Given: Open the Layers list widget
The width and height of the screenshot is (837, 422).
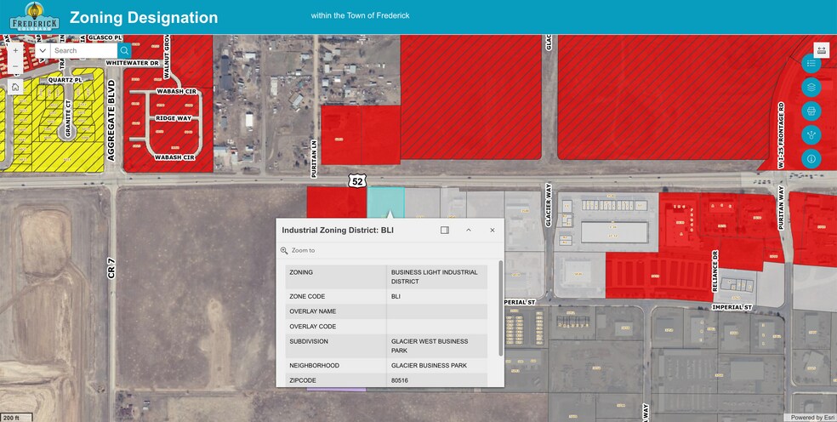Looking at the screenshot, I should 811,87.
